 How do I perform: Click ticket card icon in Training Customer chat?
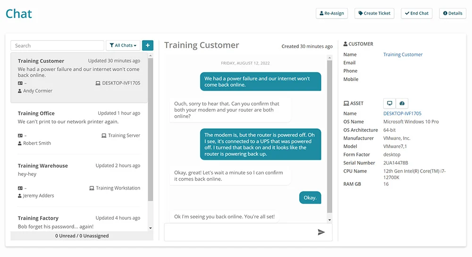20,83
